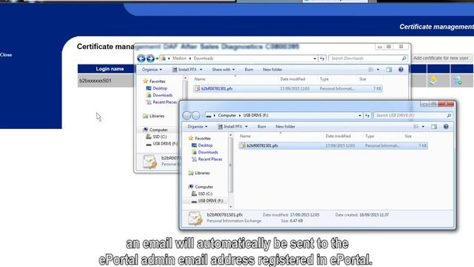Sort by Size column in USB DRIVE window

click(408, 136)
